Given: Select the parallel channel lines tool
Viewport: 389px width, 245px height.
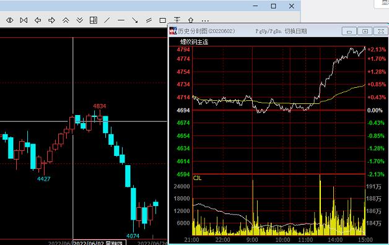Looking at the screenshot, I should (149, 20).
